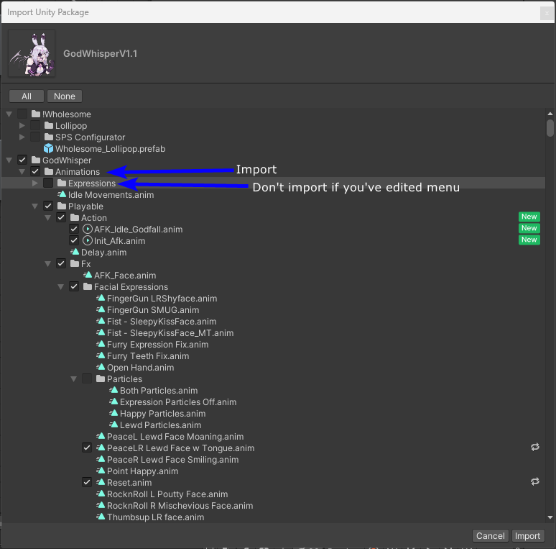The height and width of the screenshot is (549, 556).
Task: Expand the Lollipop folder arrow
Action: pos(22,125)
